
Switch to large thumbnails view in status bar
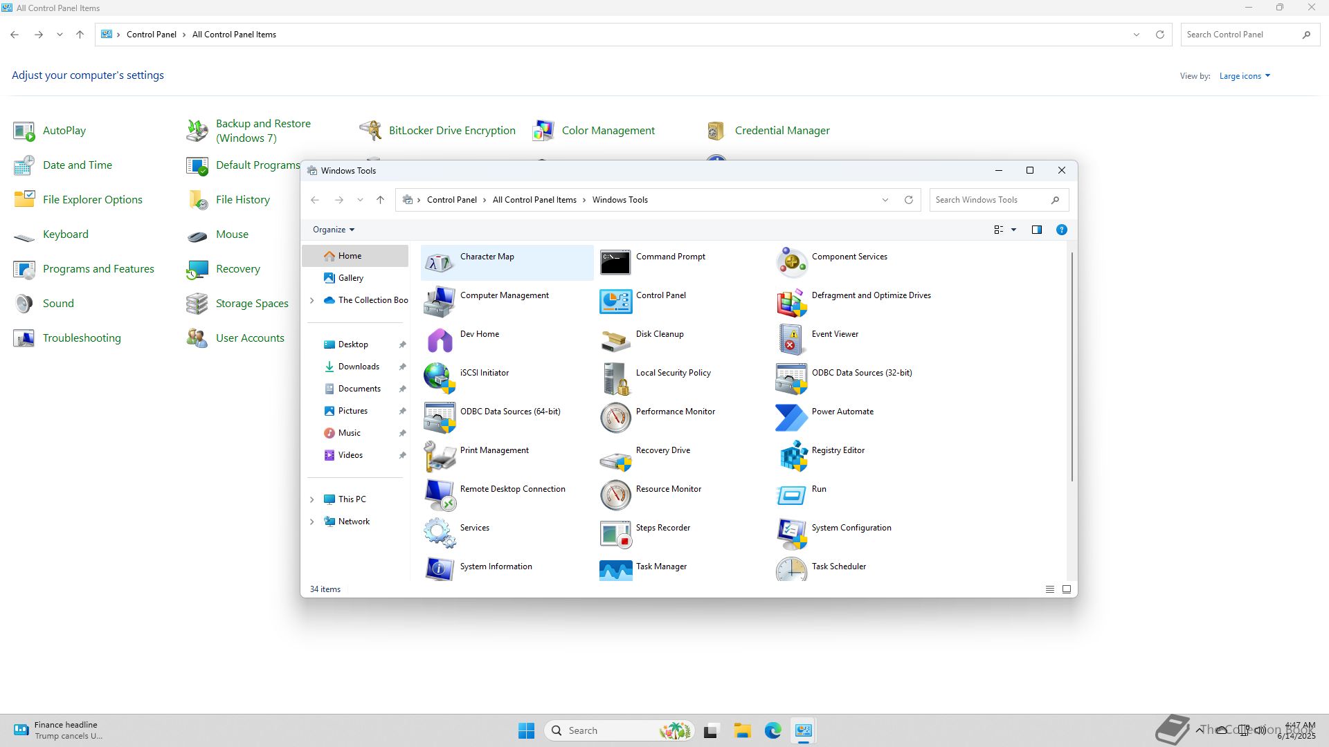point(1067,589)
